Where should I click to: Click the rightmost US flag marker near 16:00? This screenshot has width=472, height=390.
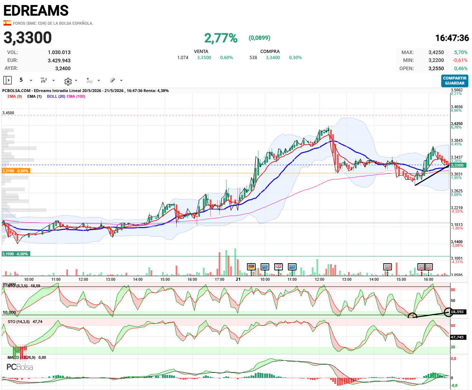pyautogui.click(x=429, y=267)
